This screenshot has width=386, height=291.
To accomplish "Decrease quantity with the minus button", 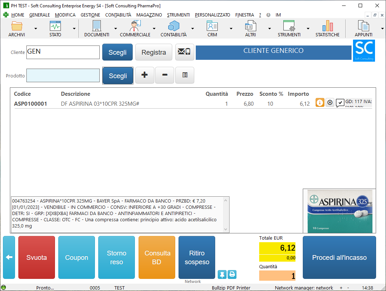I will [165, 75].
